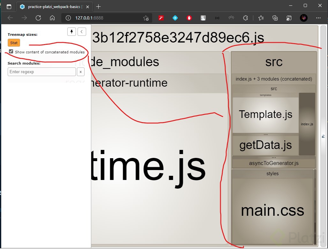Pin the sidebar using the pin icon
The image size is (328, 249).
tap(71, 32)
